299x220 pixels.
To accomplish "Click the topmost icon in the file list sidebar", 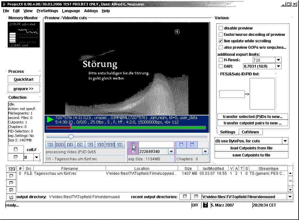I will click(11, 168).
